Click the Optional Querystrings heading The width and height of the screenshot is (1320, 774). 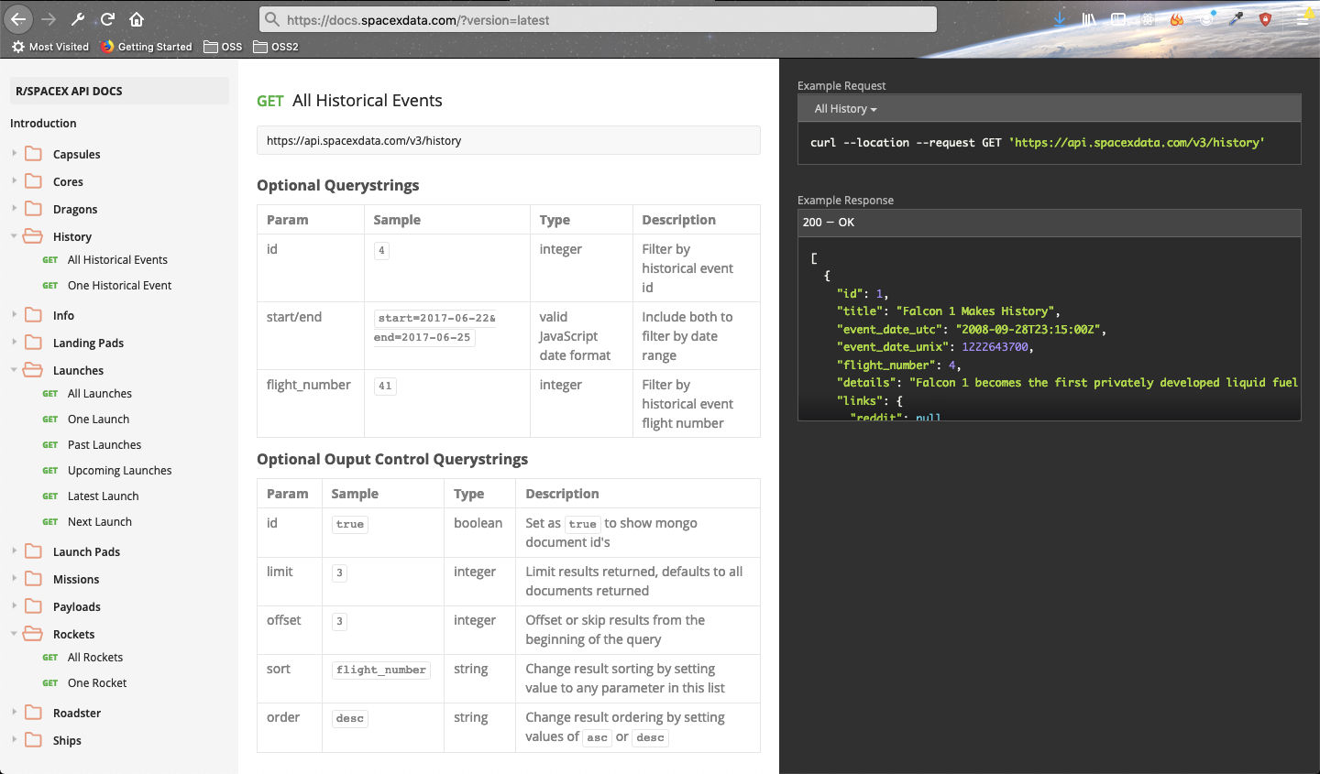[x=337, y=185]
